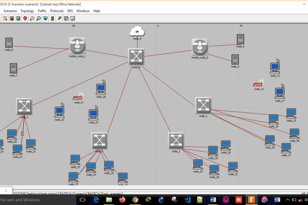Open the Scenarios menu
308x205 pixels.
click(x=10, y=11)
